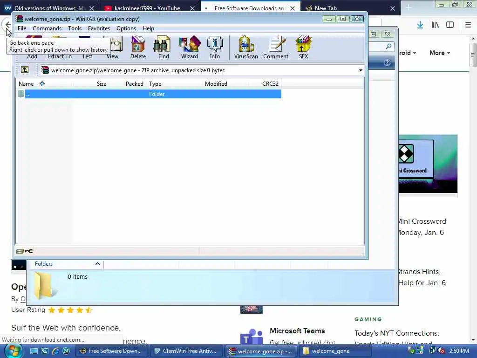Collapse the Folders pane chevron in Explorer

pyautogui.click(x=97, y=264)
